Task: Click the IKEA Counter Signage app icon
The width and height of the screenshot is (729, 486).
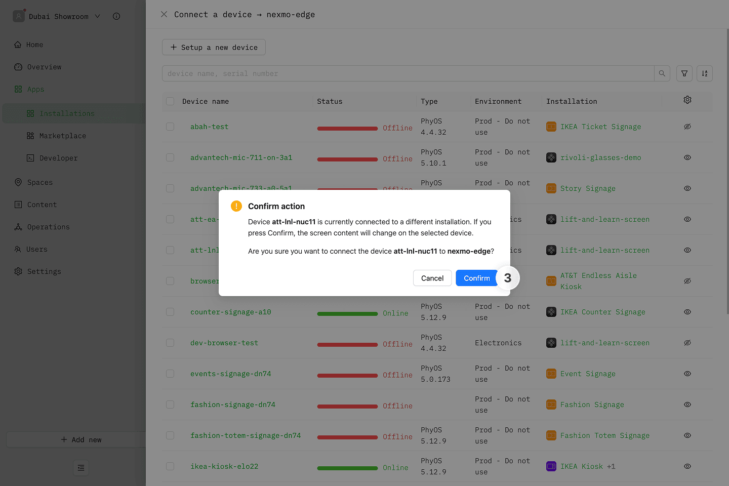Action: (551, 312)
